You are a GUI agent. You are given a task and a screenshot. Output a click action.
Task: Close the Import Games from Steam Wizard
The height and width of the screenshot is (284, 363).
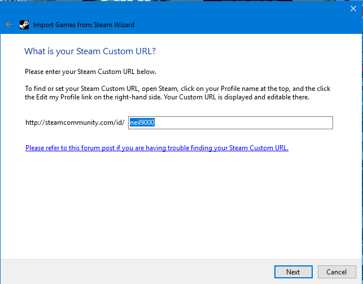point(353,8)
